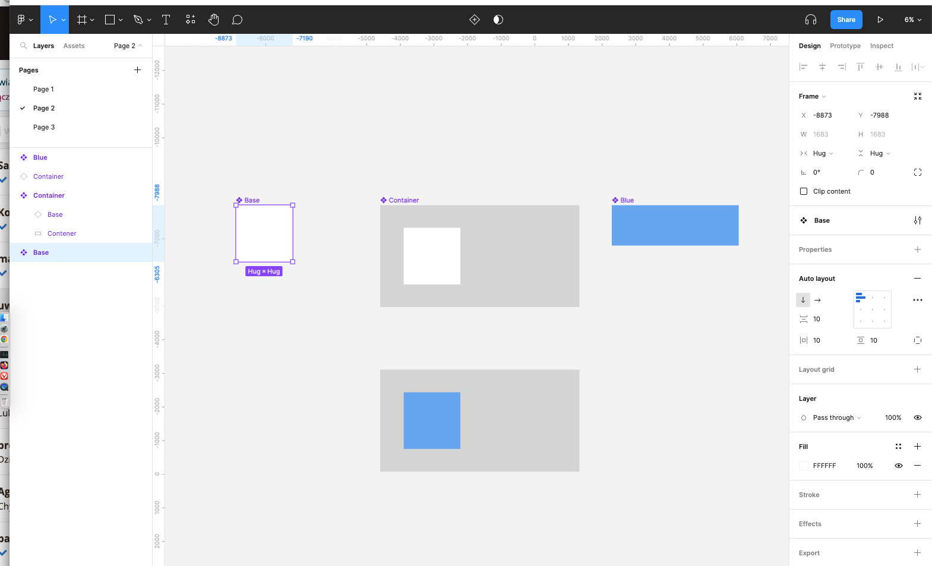Align bottom icon in Design panel
This screenshot has height=566, width=932.
tap(899, 67)
